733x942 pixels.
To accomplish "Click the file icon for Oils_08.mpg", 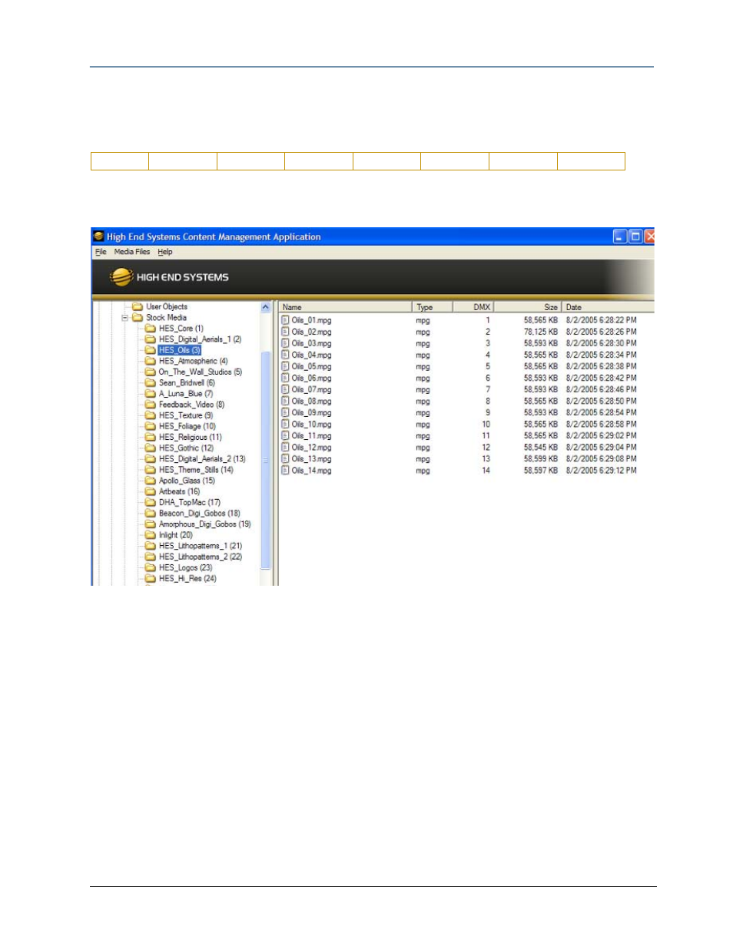I will (x=285, y=401).
